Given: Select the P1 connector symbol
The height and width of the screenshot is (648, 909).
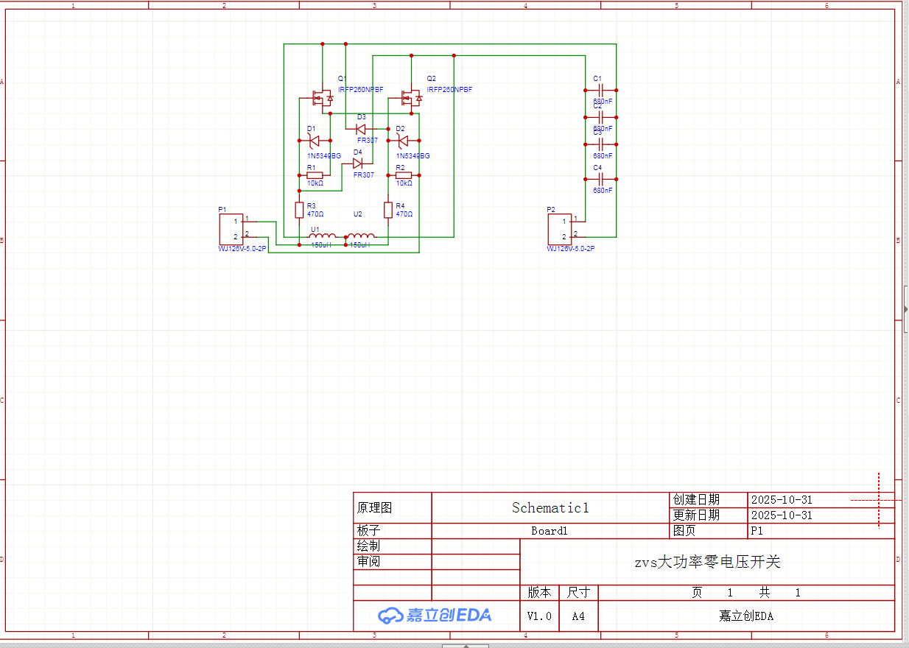Looking at the screenshot, I should click(231, 229).
